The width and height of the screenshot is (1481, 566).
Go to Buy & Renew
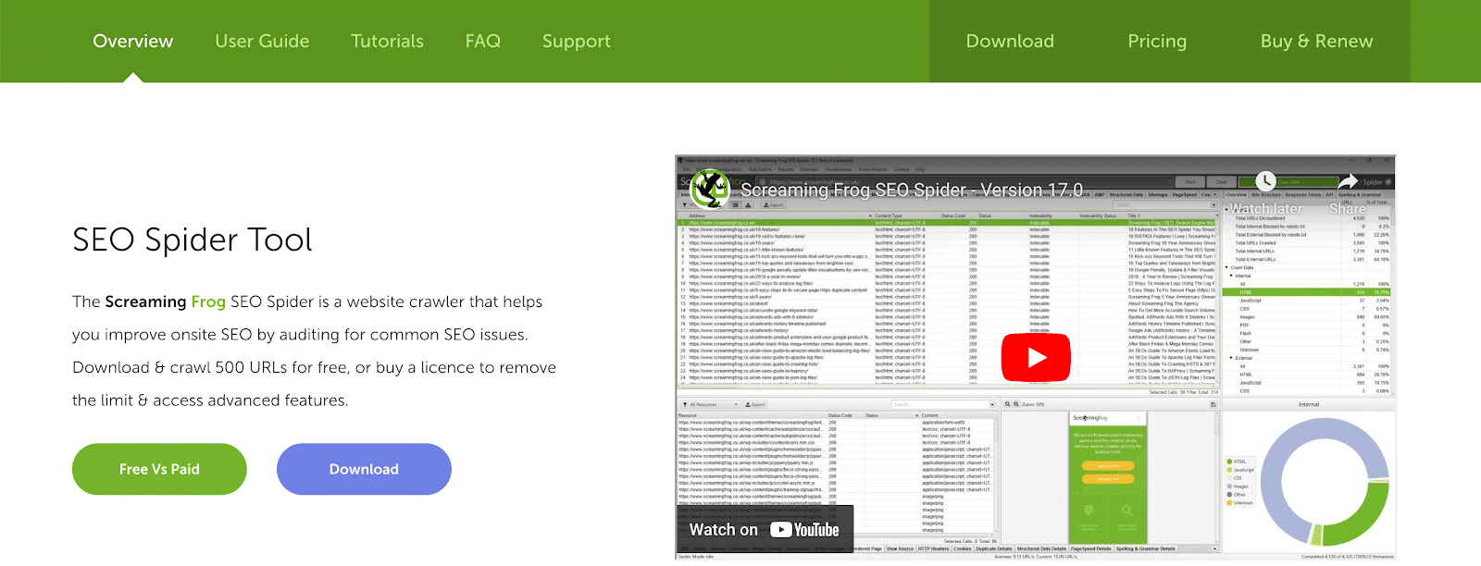coord(1316,42)
